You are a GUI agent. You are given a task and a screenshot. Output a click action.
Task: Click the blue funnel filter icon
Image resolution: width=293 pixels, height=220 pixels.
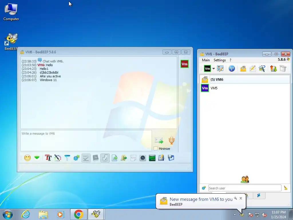(67, 158)
